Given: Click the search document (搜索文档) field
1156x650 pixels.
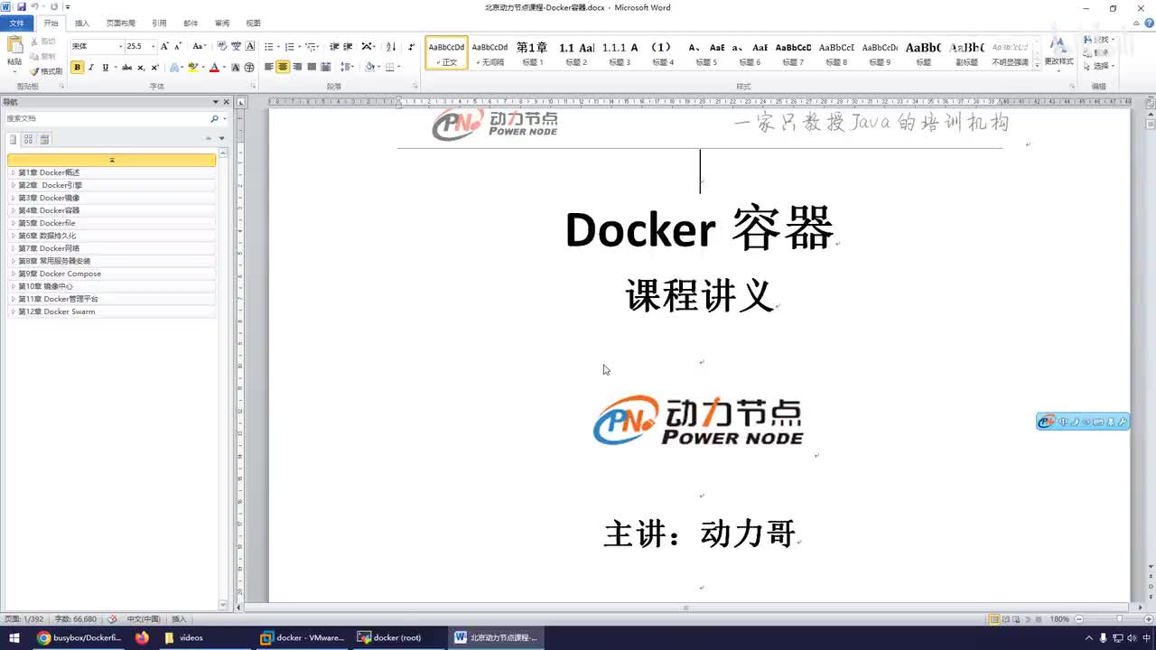Looking at the screenshot, I should (106, 118).
